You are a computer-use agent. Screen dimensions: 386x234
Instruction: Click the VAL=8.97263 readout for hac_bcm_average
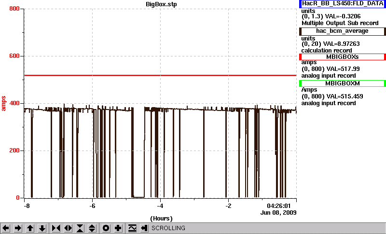pyautogui.click(x=343, y=44)
